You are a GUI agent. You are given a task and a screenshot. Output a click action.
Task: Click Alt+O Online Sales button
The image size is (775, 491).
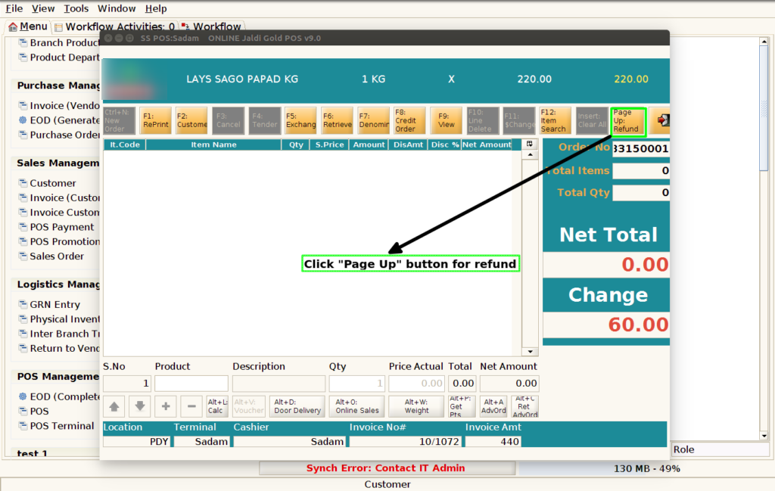point(357,406)
